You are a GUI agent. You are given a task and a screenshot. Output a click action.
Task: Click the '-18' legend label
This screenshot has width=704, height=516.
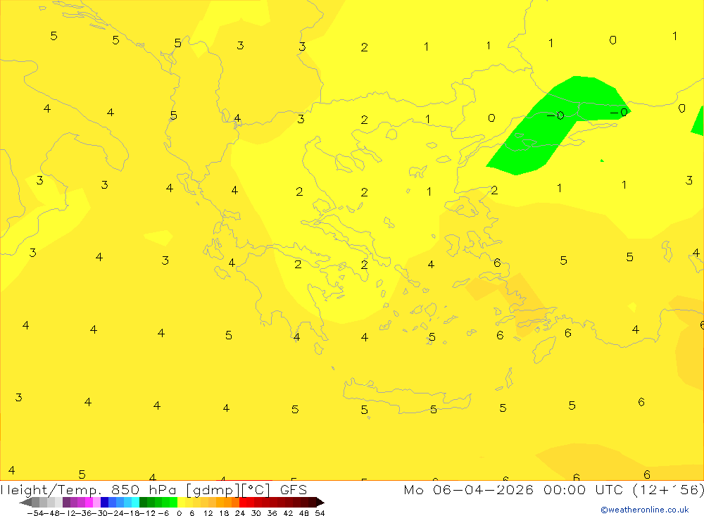(x=132, y=513)
